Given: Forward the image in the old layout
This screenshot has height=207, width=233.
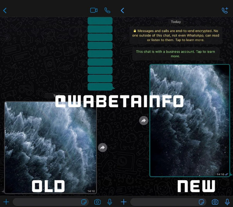Looking at the screenshot, I should click(102, 148).
